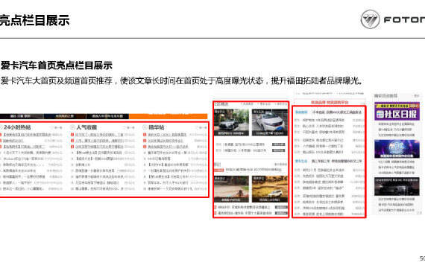425x268 pixels.
Task: Open the white car photo thumbnail
Action: [x=269, y=122]
